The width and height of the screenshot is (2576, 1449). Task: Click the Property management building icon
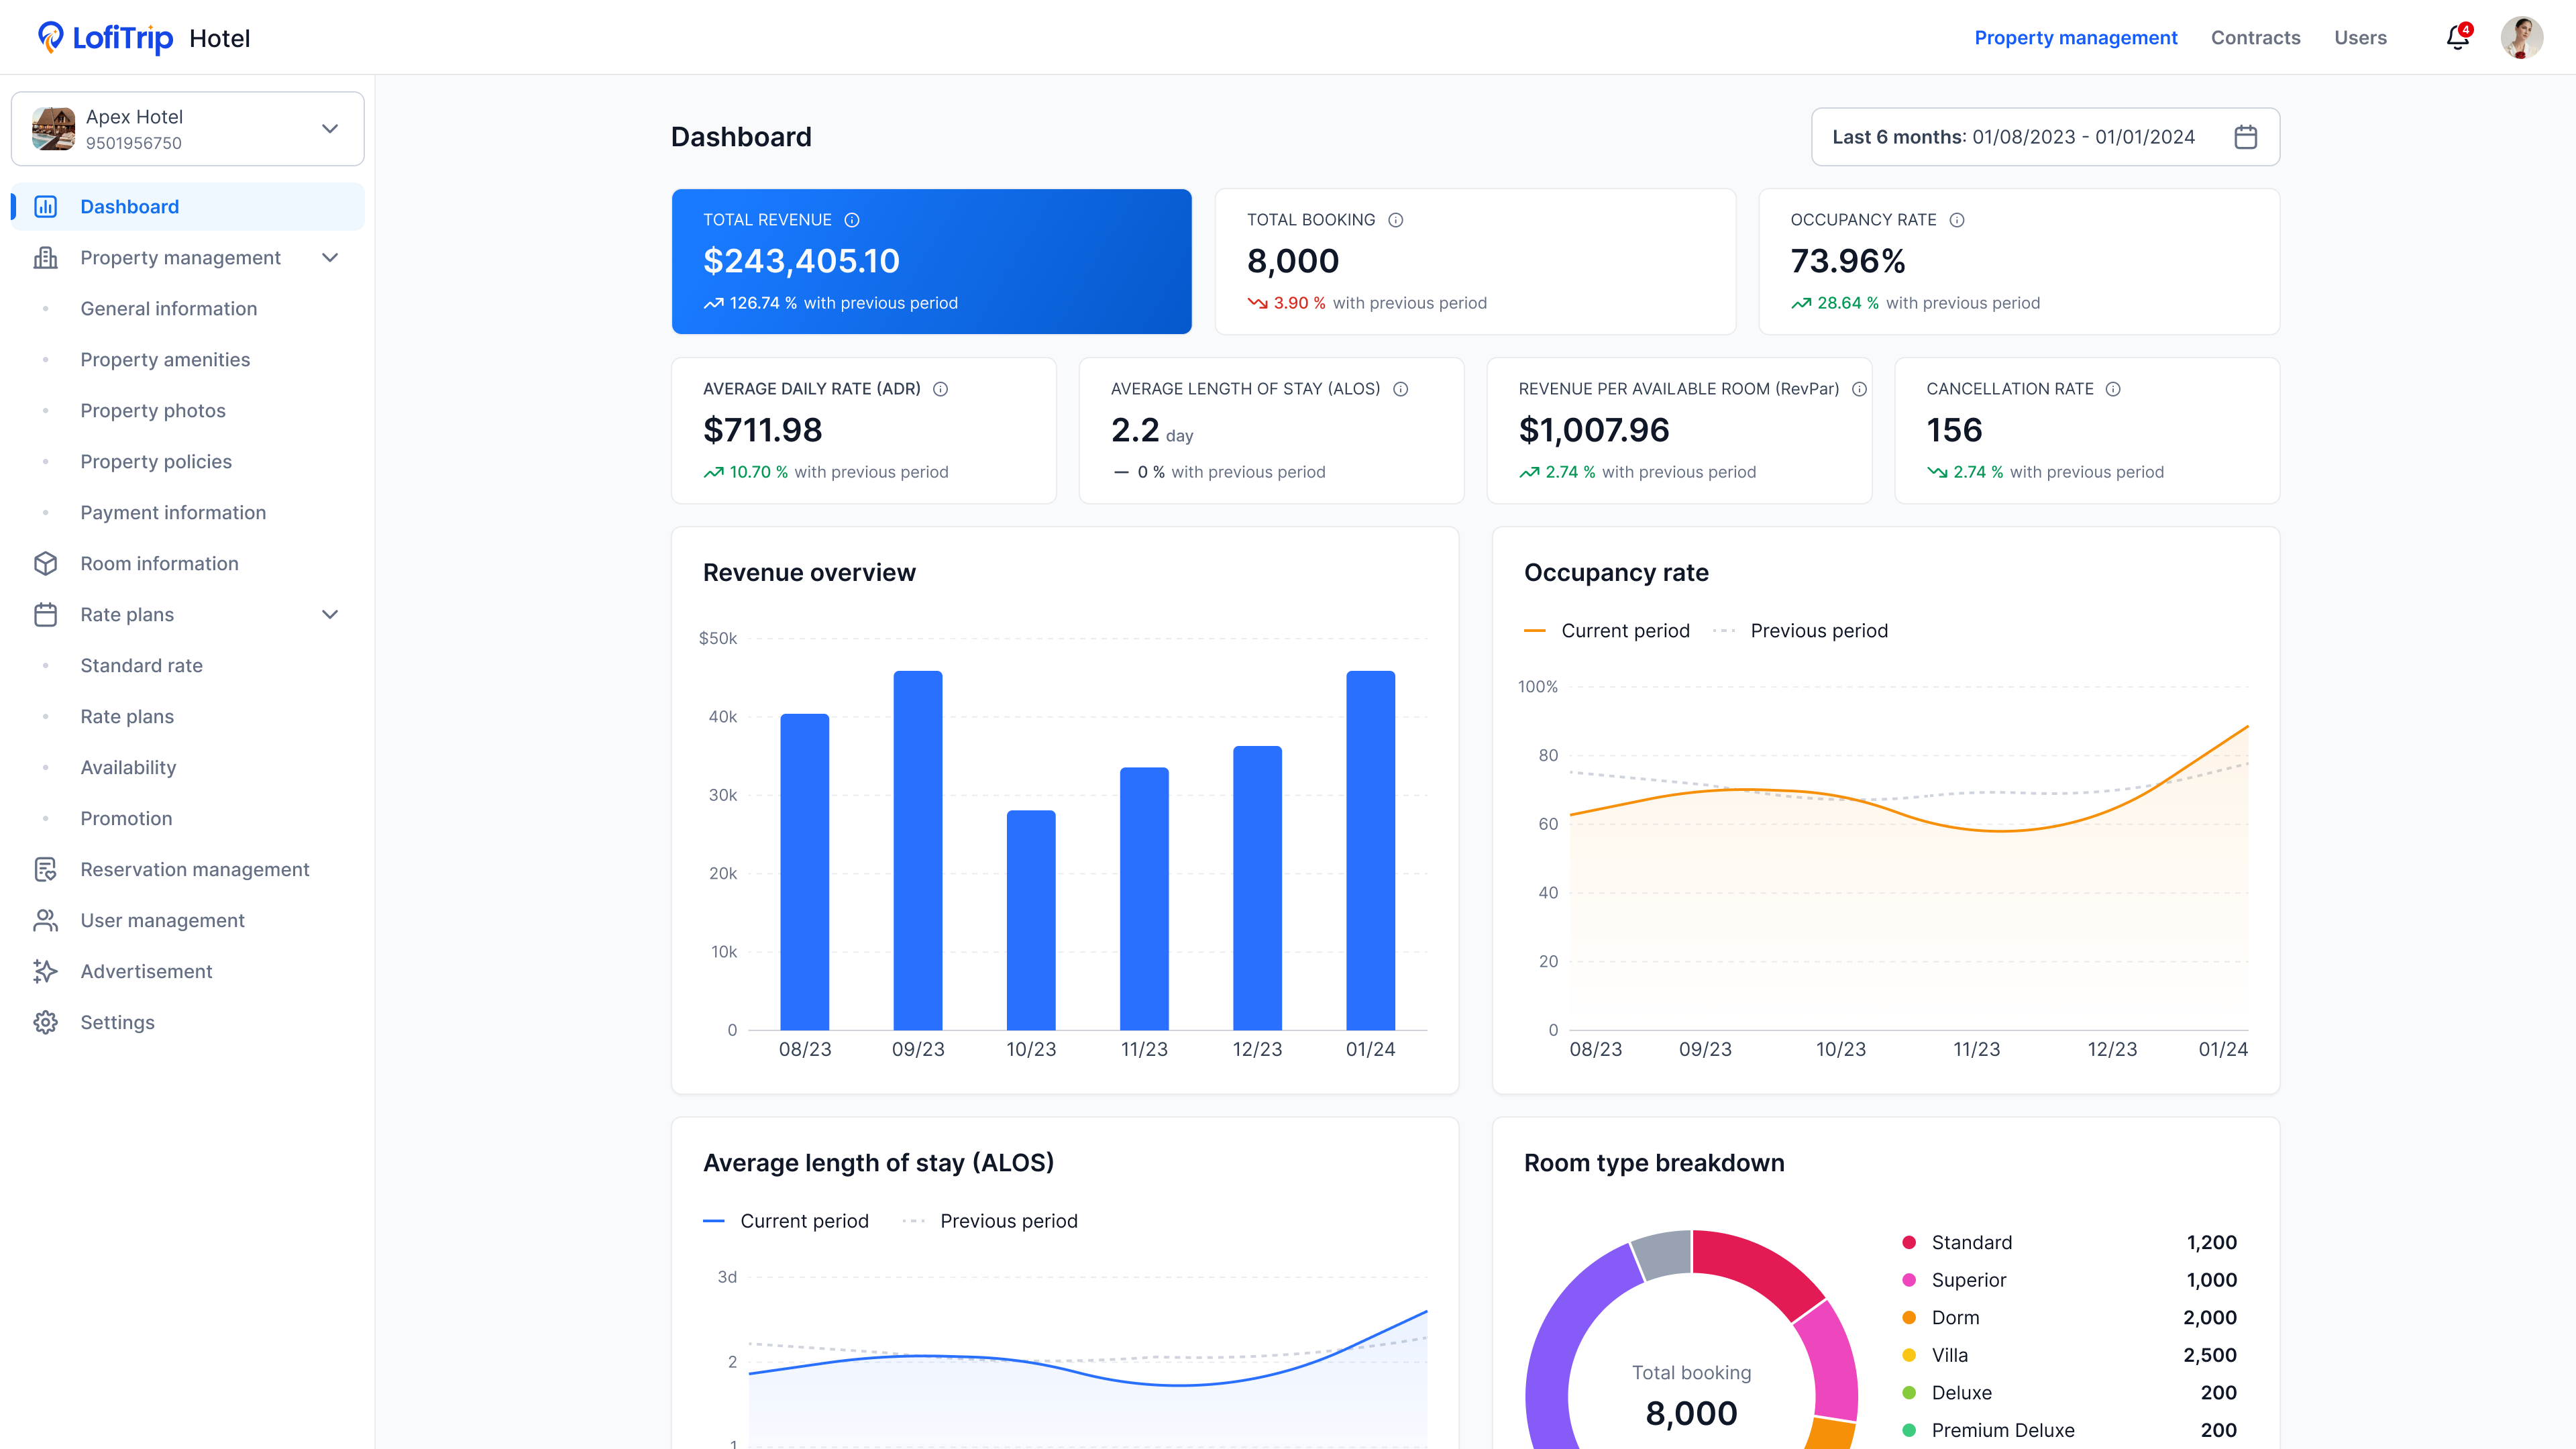[46, 258]
